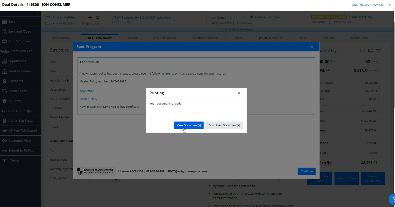
Task: Open Print FedEx Label option
Action: click(x=20, y=51)
